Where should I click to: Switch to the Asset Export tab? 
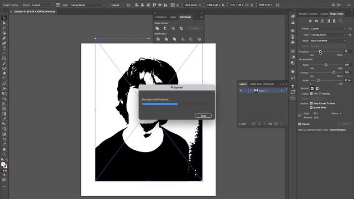[x=256, y=84]
